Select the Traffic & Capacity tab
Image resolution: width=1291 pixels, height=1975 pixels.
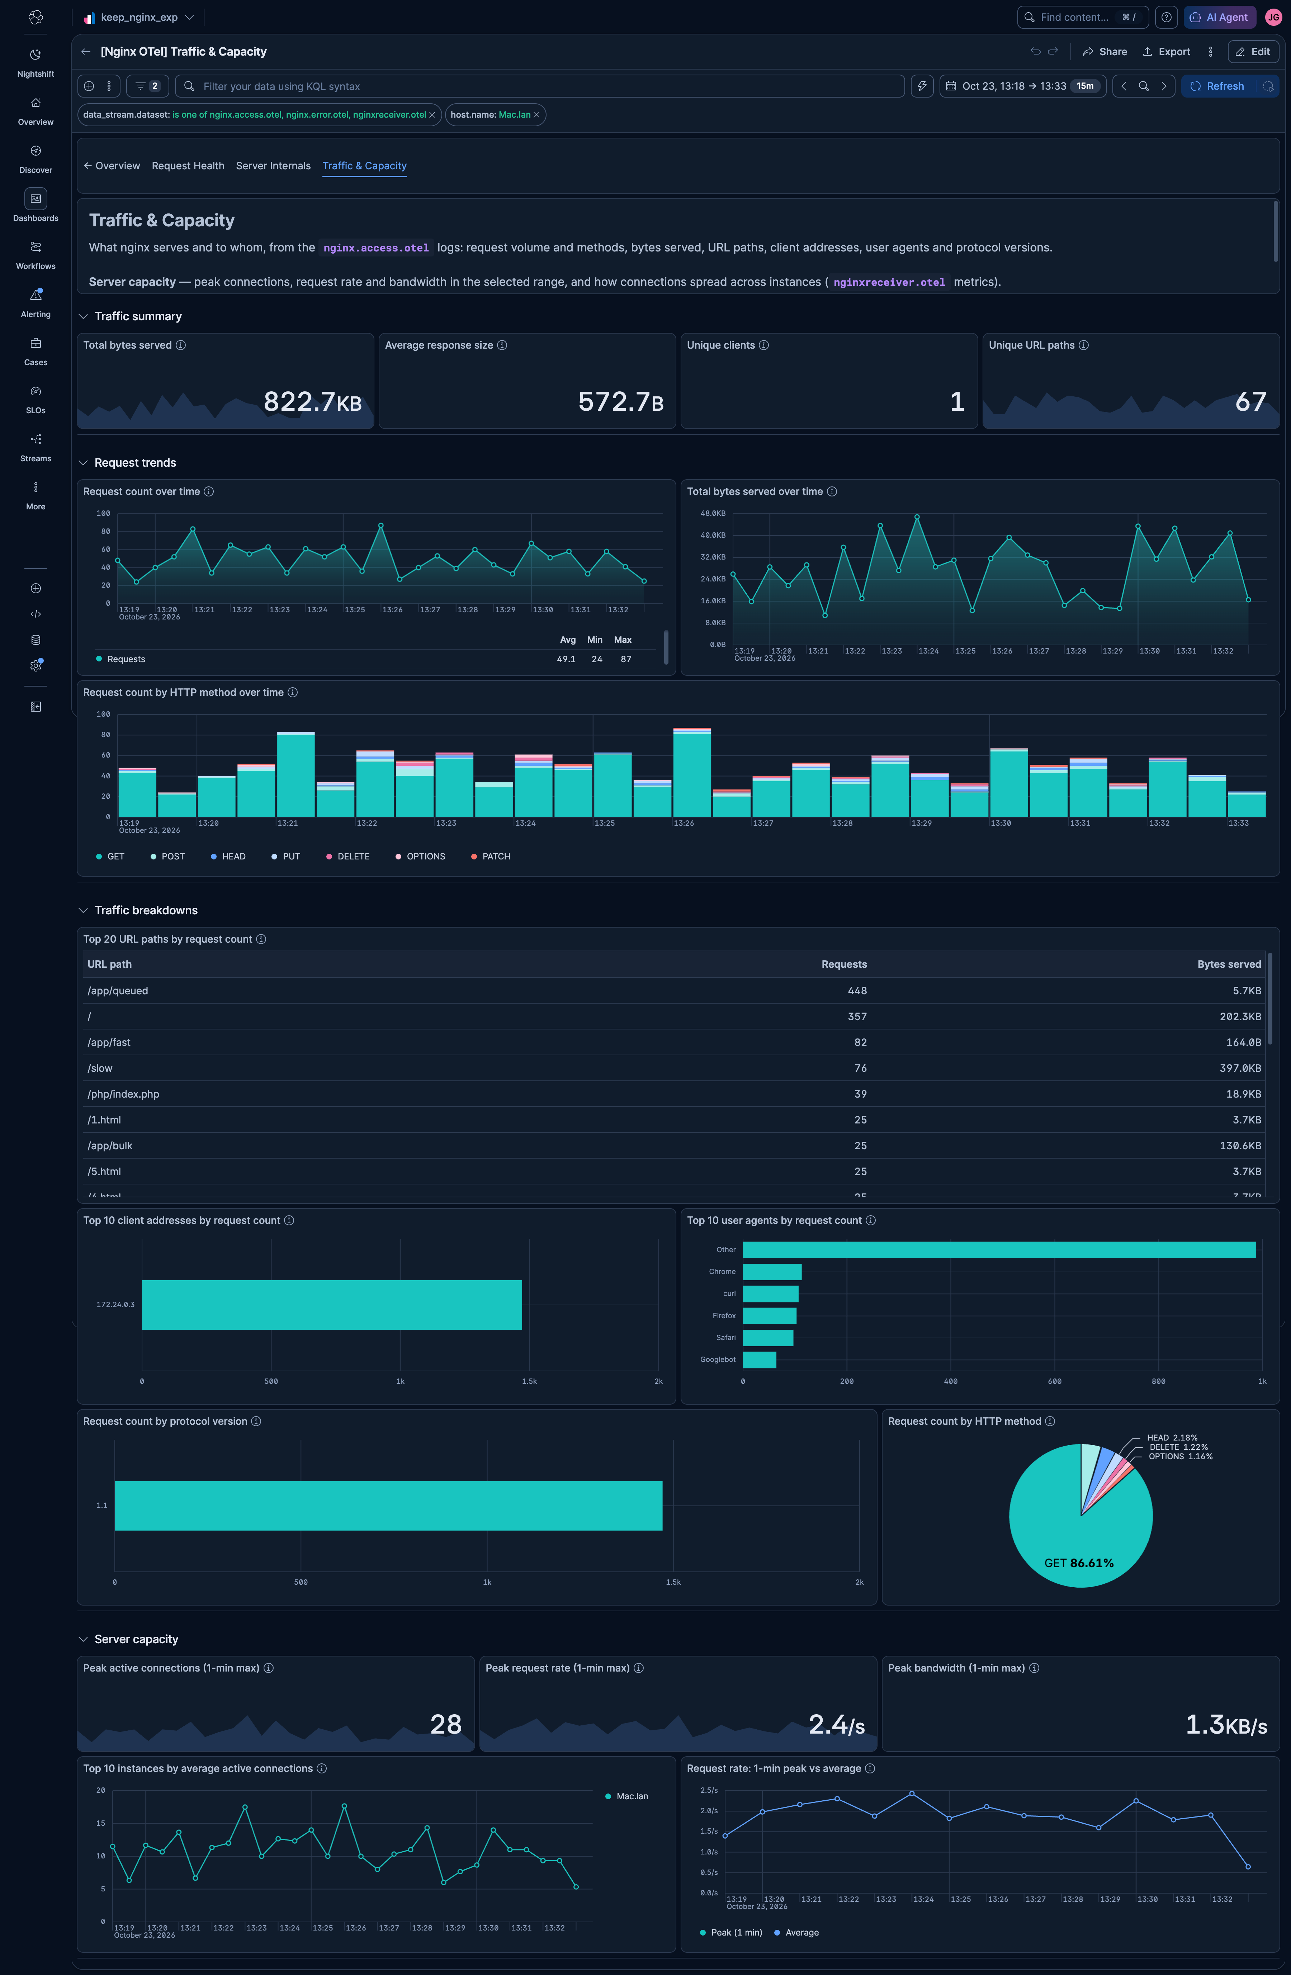click(x=364, y=166)
